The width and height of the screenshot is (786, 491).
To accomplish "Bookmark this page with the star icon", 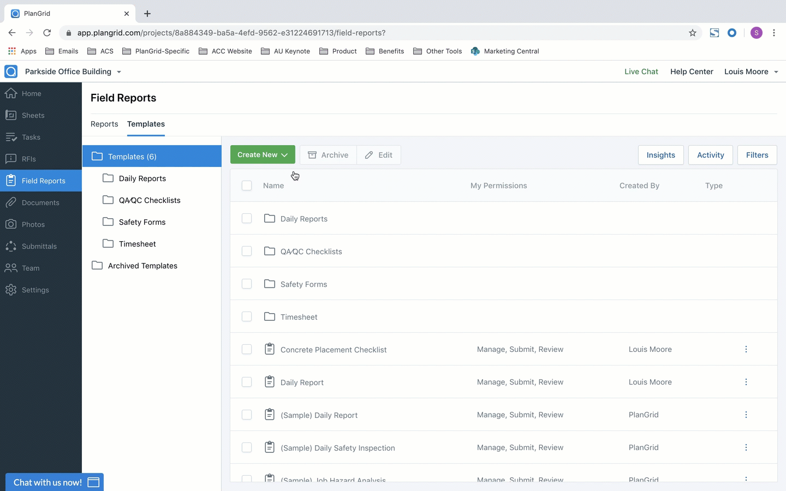I will pyautogui.click(x=693, y=33).
